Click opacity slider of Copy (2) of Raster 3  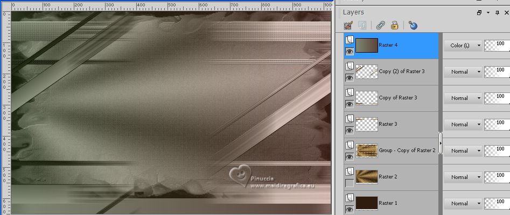click(497, 72)
